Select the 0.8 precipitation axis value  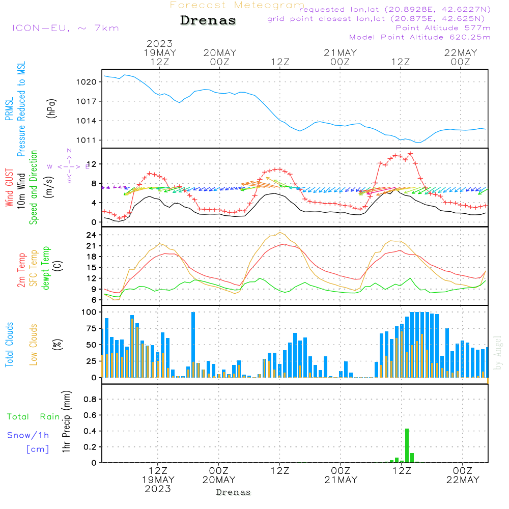click(90, 399)
